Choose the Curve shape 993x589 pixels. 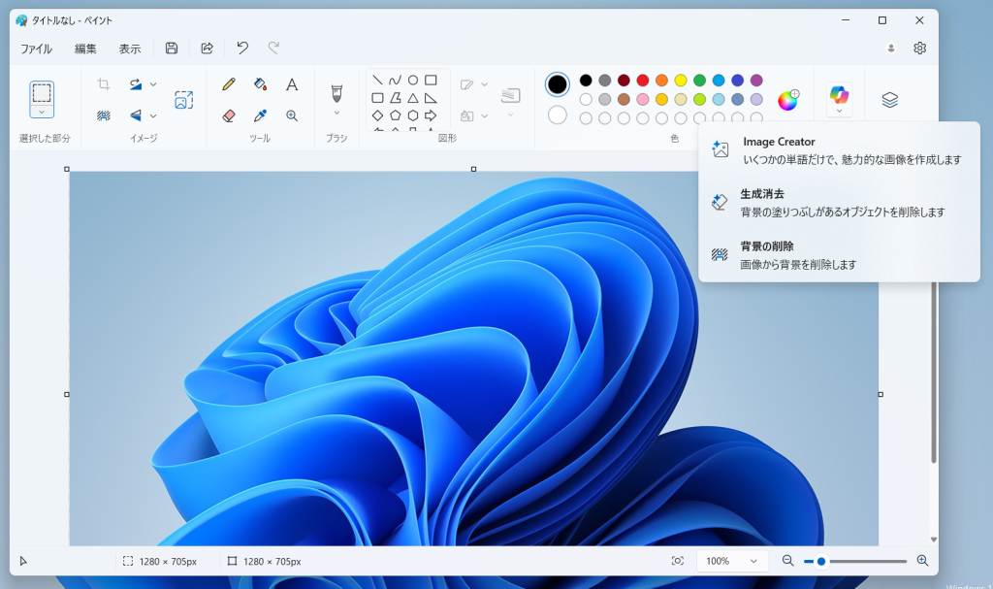(396, 81)
